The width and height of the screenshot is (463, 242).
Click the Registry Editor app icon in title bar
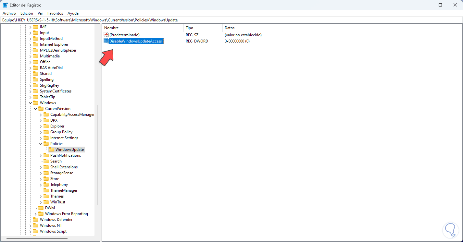point(5,5)
